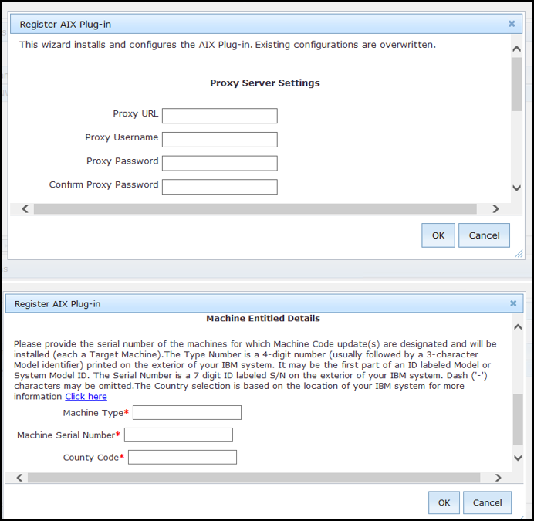
Task: Click OK in the Machine Entitled Details dialog
Action: coord(444,502)
